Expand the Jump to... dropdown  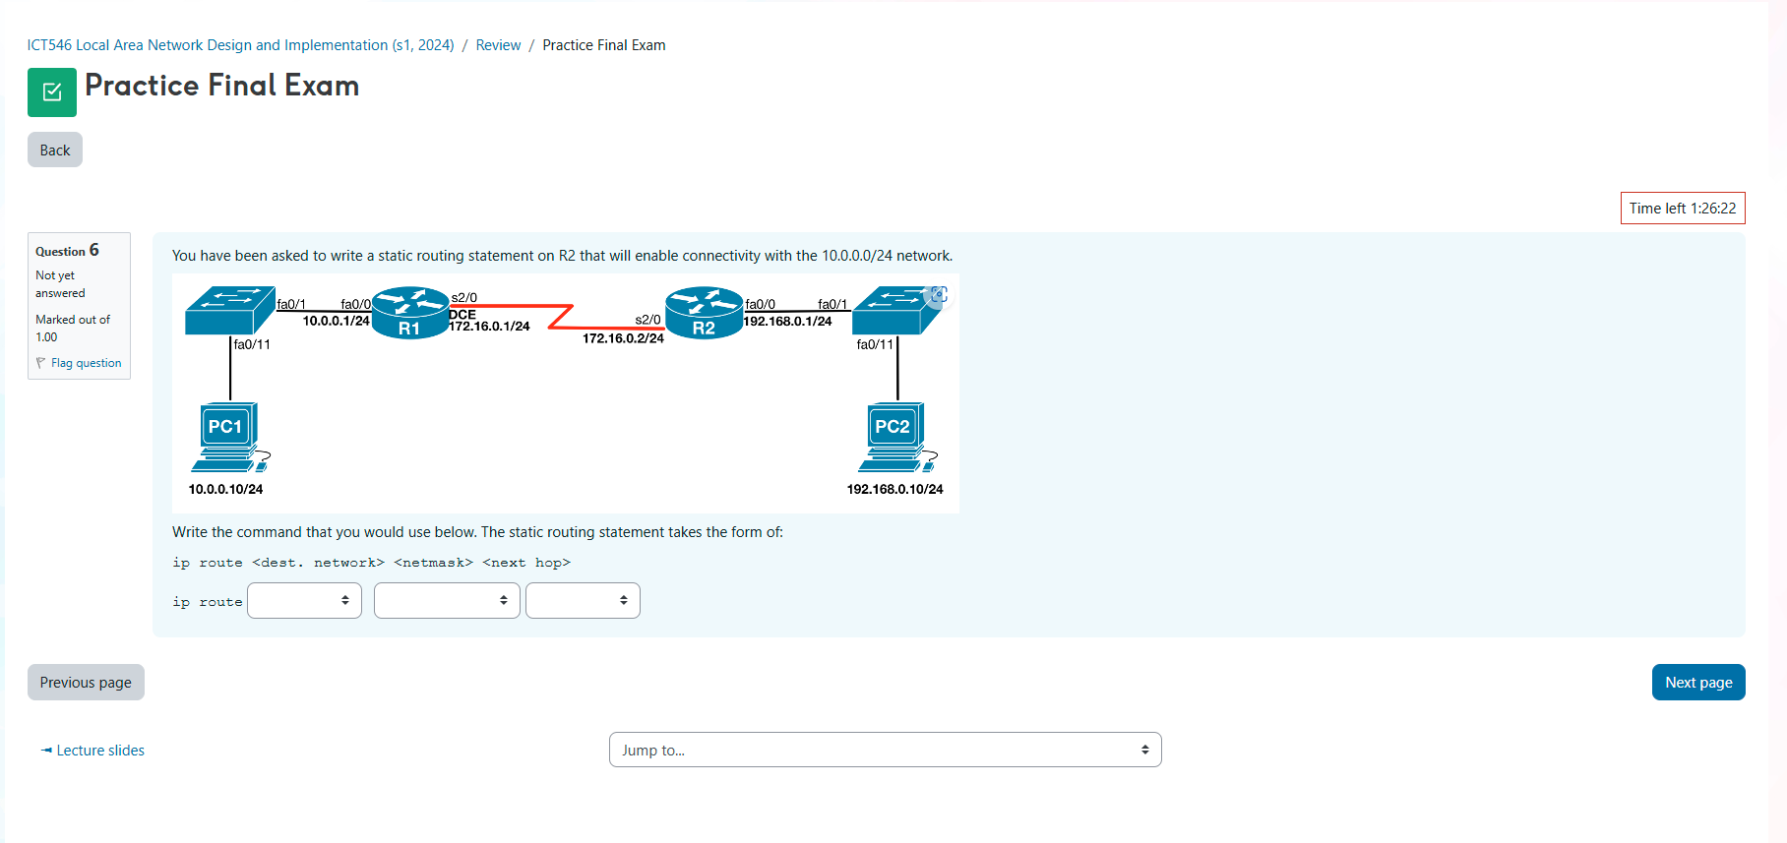(x=886, y=750)
